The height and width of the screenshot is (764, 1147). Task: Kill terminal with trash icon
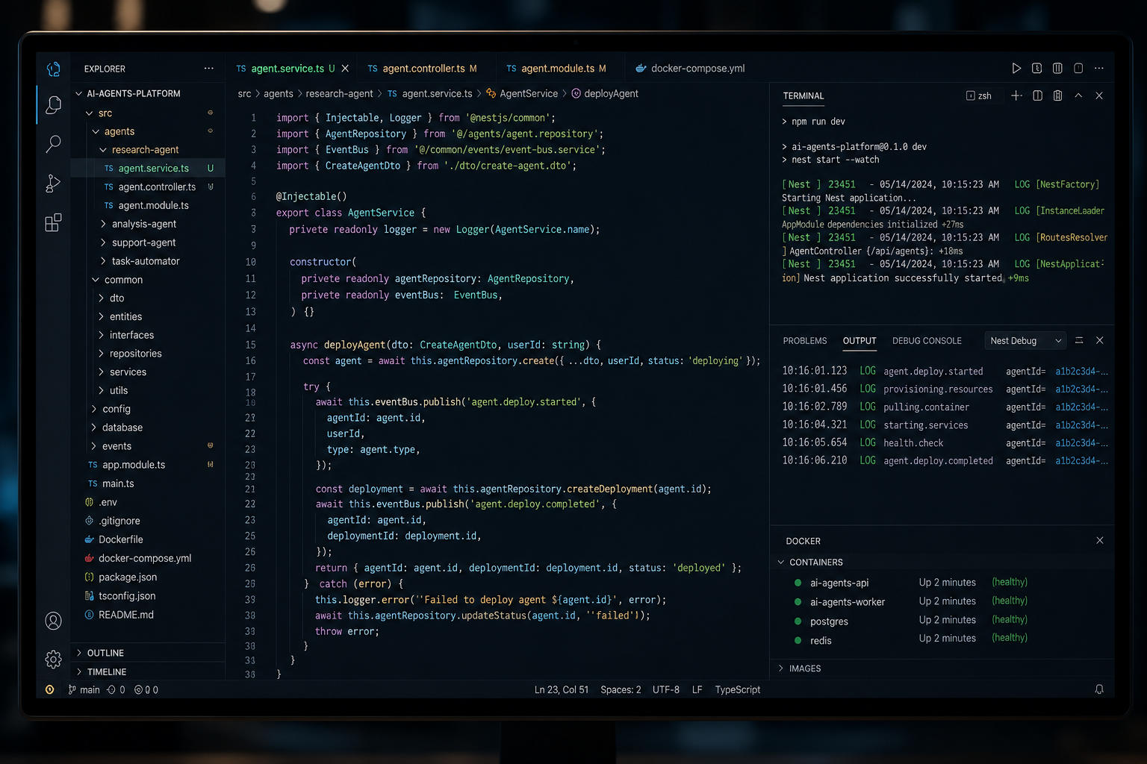[x=1057, y=95]
